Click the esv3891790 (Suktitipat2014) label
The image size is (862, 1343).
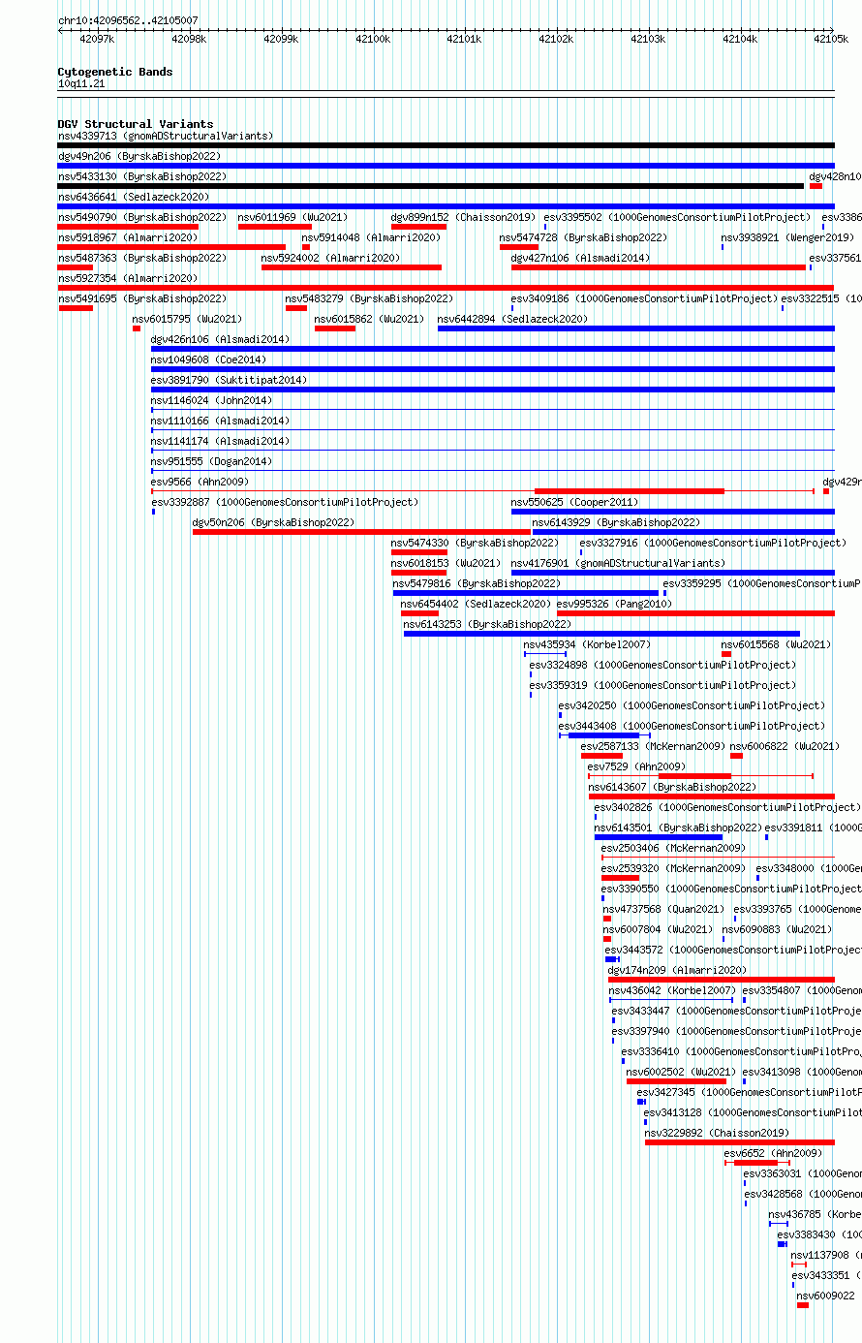(229, 380)
